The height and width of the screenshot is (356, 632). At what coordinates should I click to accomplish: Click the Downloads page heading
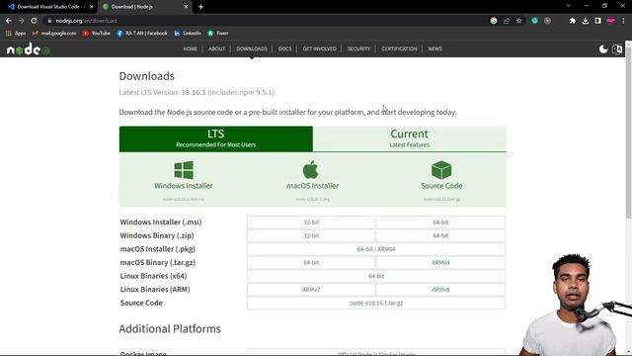point(147,76)
